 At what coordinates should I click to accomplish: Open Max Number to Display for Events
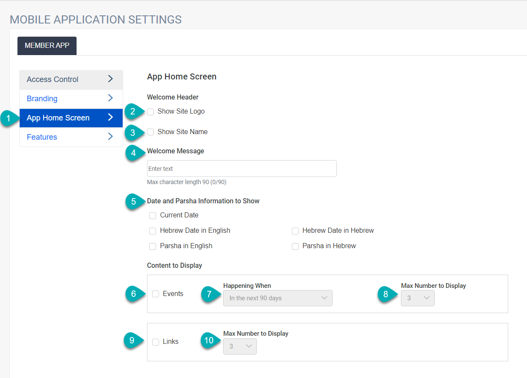(417, 298)
